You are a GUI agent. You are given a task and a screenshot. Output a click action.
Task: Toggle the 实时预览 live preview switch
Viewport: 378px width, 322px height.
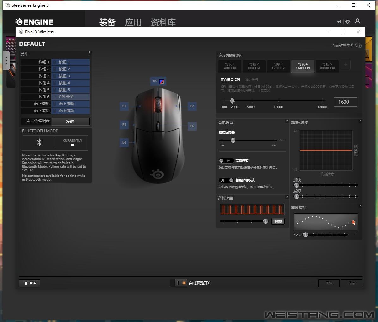pyautogui.click(x=179, y=283)
